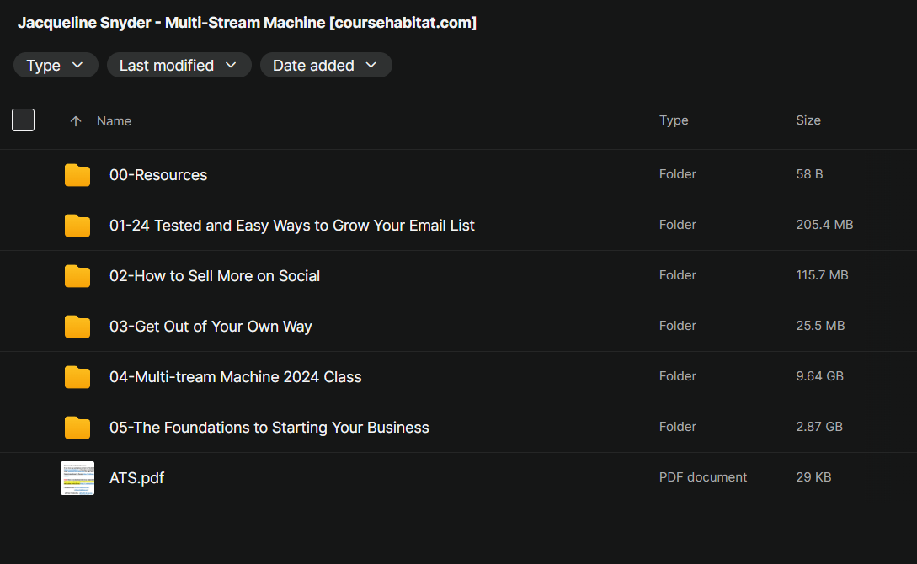The height and width of the screenshot is (564, 917).
Task: Click the sort arrow beside Name
Action: coord(76,121)
